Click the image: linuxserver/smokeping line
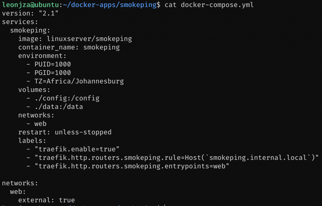This screenshot has width=322, height=206. tap(75, 39)
